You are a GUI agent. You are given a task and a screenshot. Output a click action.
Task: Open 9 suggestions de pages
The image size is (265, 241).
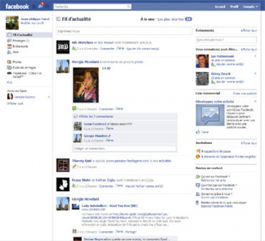tap(216, 151)
